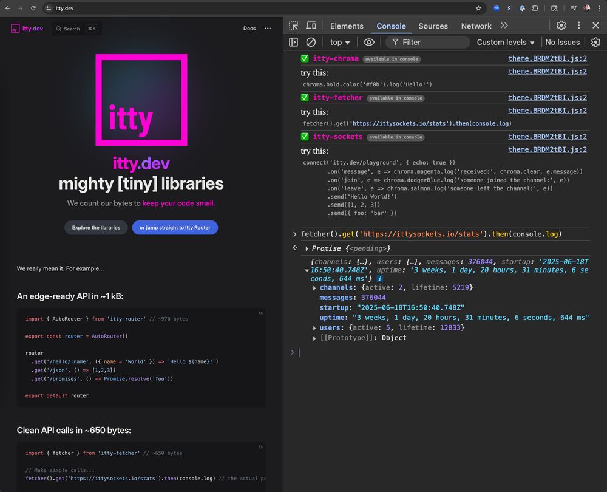Click the itty-fetcher console heading
This screenshot has height=492, width=607.
click(x=337, y=98)
